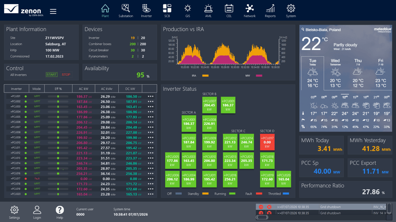Click the Throttled blue legend swatch
Image resolution: width=396 pixels, height=222 pixels.
[x=286, y=194]
